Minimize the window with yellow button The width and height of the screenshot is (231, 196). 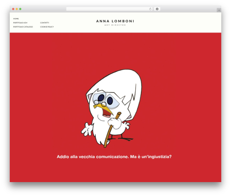click(17, 9)
